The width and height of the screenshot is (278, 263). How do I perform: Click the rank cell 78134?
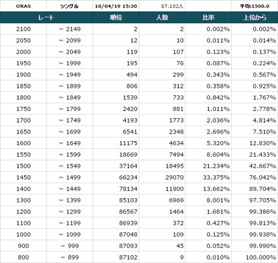click(x=116, y=188)
